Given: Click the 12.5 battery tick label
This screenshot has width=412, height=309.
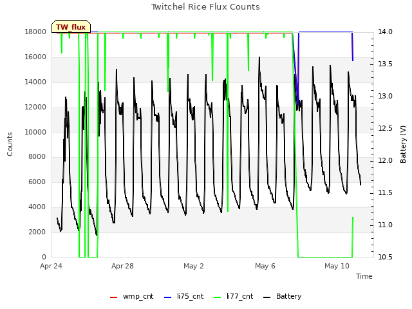Looking at the screenshot, I should 385,129.
